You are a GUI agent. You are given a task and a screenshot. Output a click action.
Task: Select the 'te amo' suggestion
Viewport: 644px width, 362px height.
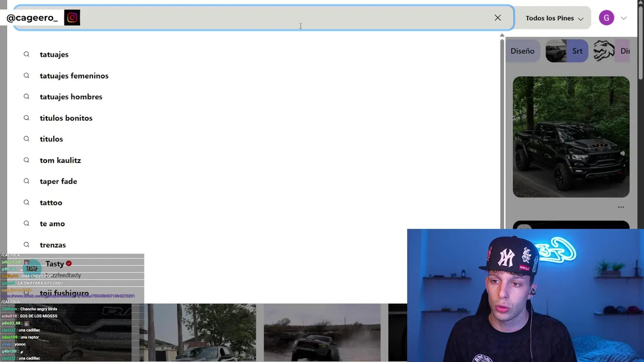point(52,223)
